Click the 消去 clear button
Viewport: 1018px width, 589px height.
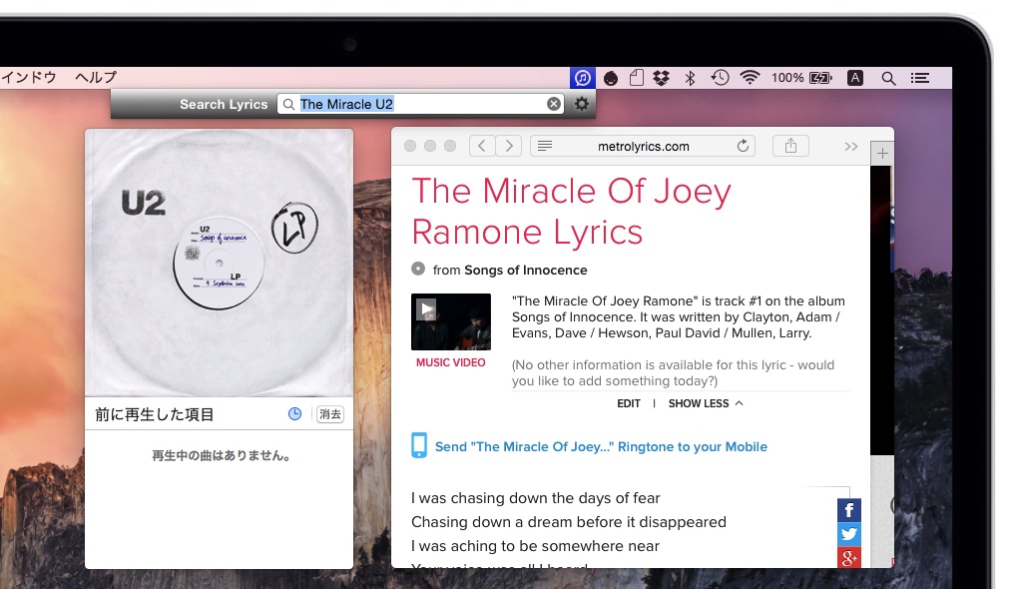[329, 414]
